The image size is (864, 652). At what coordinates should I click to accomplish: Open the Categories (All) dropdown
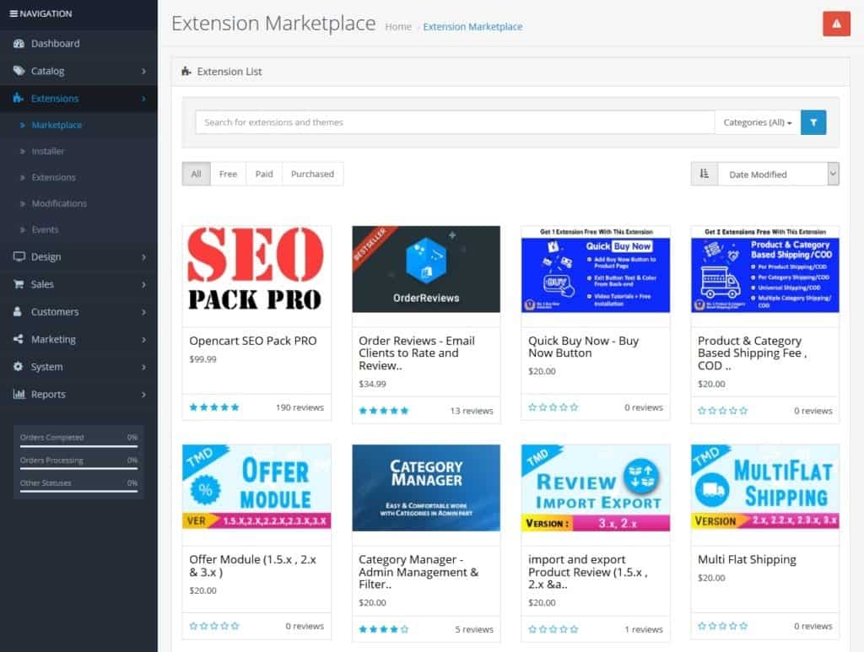click(x=758, y=122)
